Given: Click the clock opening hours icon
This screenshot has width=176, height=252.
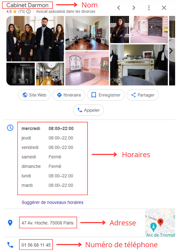Looking at the screenshot, I should [x=10, y=128].
